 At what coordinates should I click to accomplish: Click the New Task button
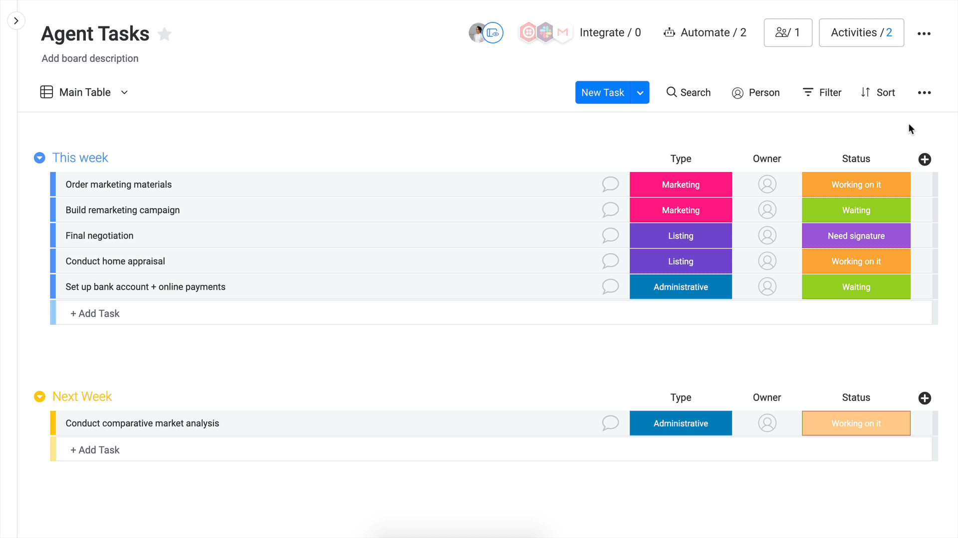(603, 93)
